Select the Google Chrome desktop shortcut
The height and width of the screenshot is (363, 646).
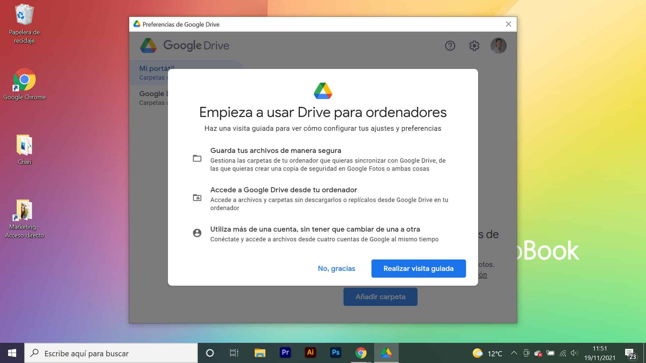[24, 84]
